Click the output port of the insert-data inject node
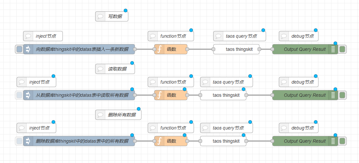Screen dimensions: 359x163 pos(134,49)
